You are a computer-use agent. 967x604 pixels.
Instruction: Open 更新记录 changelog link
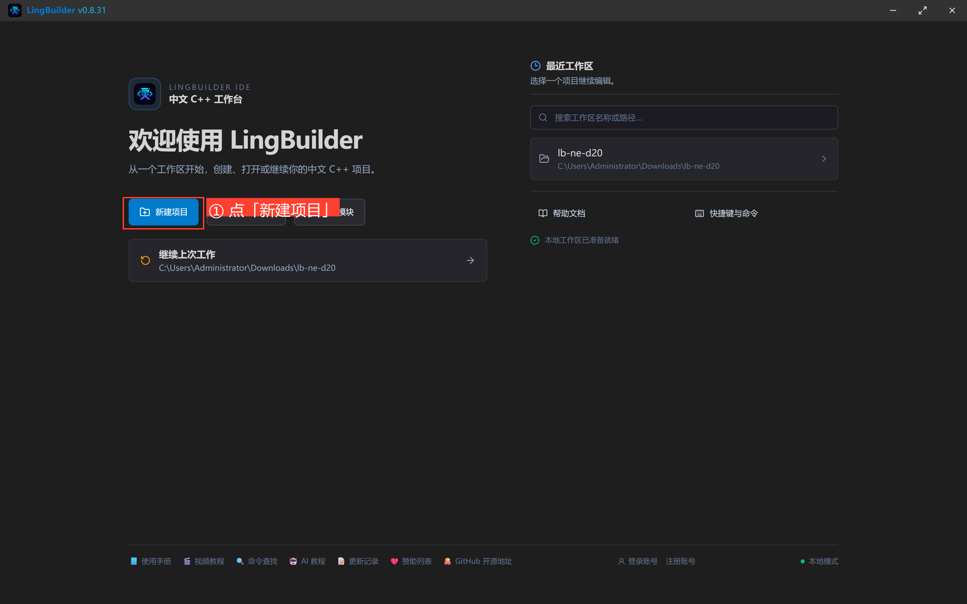[x=358, y=561]
